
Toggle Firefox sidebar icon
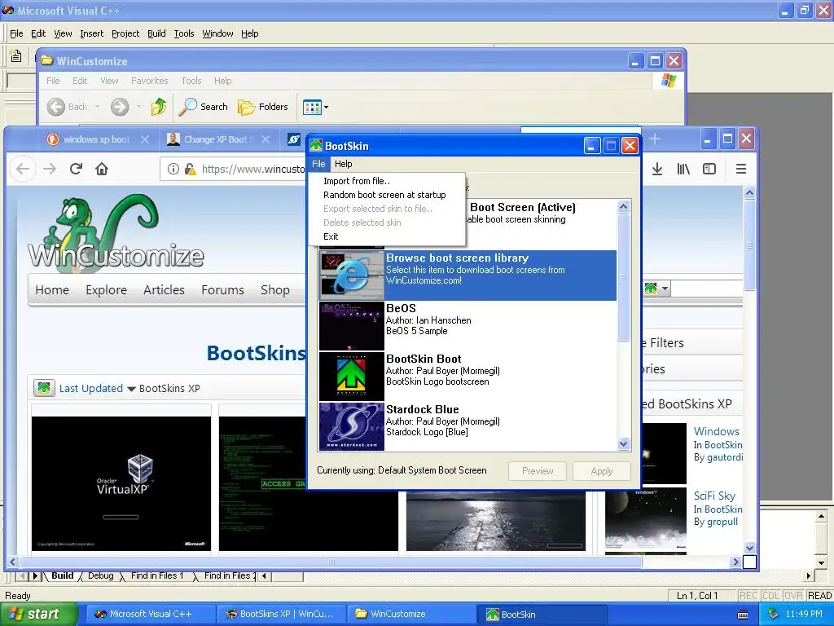pos(709,169)
